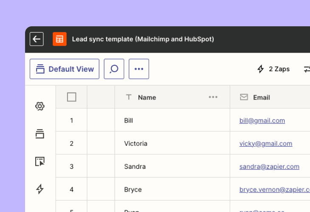Click the Lead sync template title
Viewport: 310px width, 212px height.
click(x=143, y=39)
